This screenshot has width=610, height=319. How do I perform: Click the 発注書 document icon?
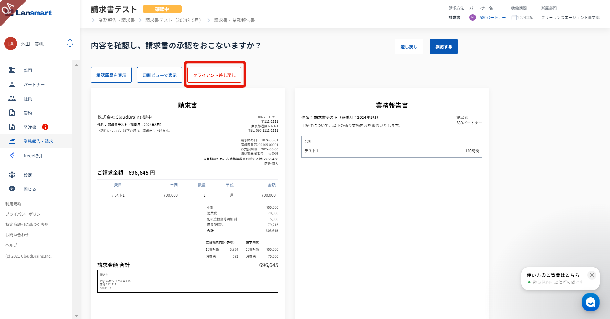pos(12,127)
